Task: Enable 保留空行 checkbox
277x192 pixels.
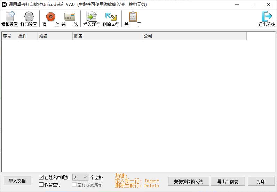Action: click(41, 185)
